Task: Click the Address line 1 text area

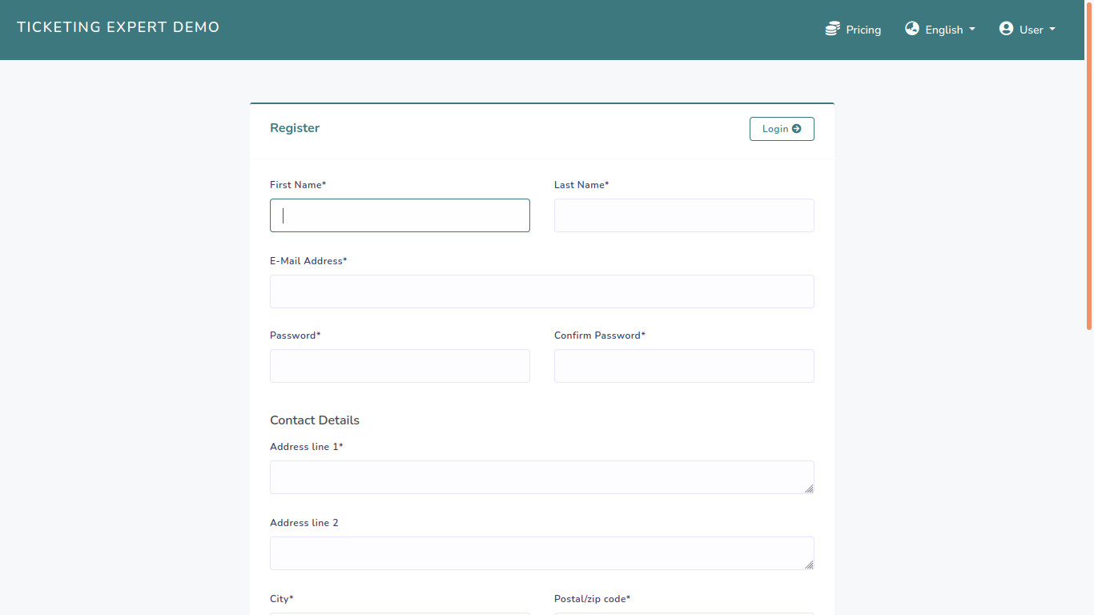Action: click(x=541, y=476)
